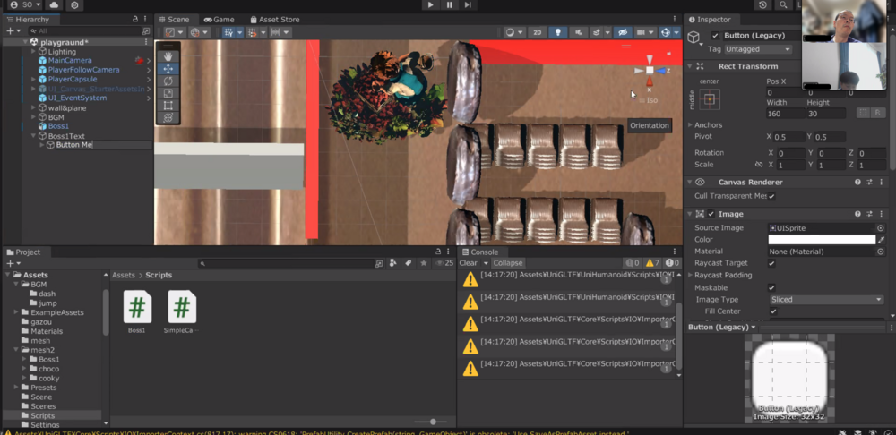Viewport: 896px width, 435px height.
Task: Select the Rotate tool in Scene toolbar
Action: (x=168, y=81)
